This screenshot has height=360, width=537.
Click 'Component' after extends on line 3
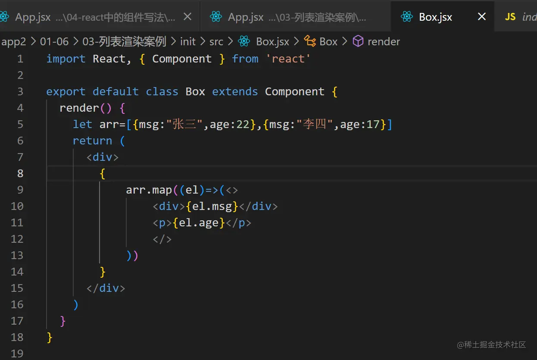pos(294,91)
